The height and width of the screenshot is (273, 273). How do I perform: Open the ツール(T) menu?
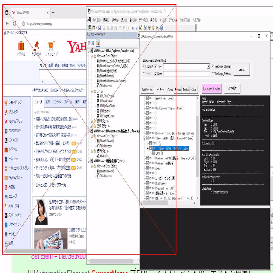[163, 20]
